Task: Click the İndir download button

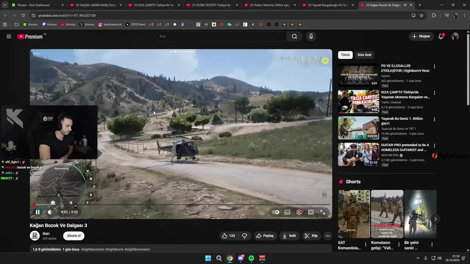Action: tap(289, 236)
